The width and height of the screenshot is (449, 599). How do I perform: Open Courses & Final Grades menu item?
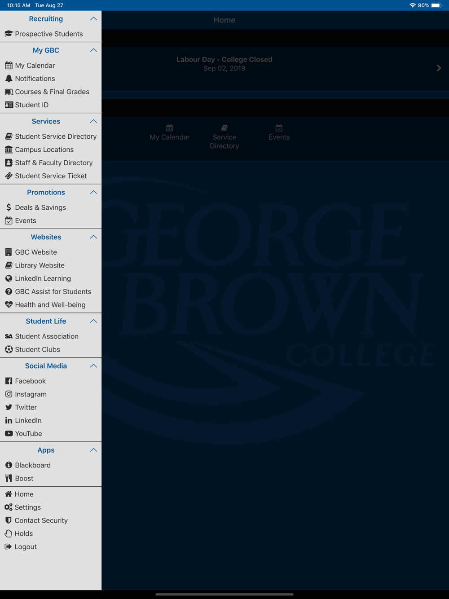(51, 92)
